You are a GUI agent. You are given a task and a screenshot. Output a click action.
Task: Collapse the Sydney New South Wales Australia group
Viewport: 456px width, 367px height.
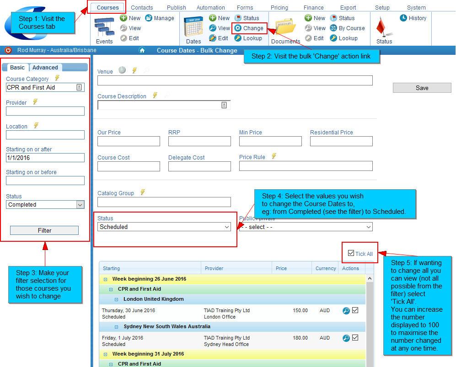pyautogui.click(x=116, y=327)
